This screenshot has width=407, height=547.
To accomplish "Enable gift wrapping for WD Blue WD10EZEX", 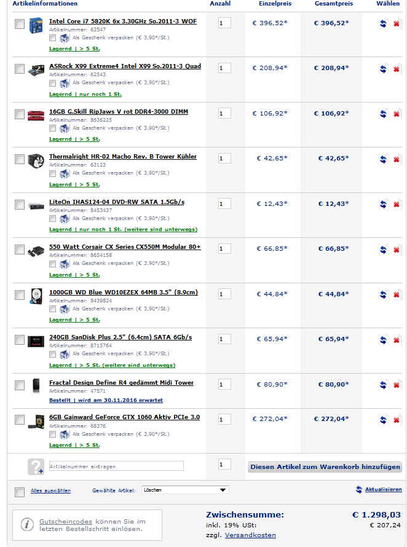I will tap(52, 309).
